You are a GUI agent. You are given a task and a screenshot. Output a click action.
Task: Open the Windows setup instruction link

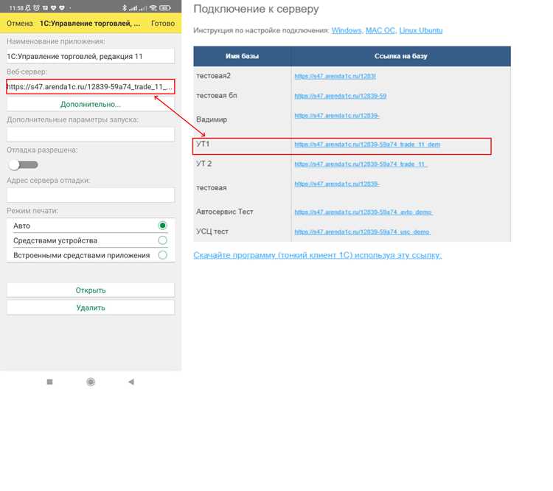(x=347, y=30)
